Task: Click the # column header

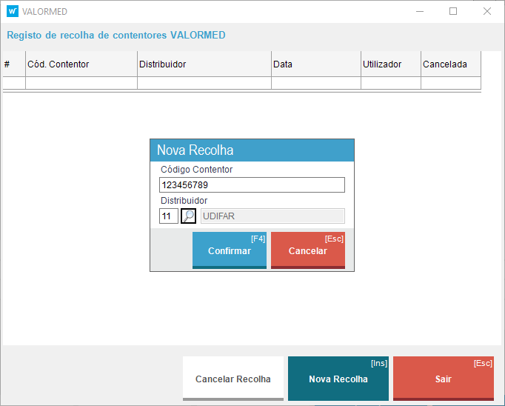Action: point(13,64)
